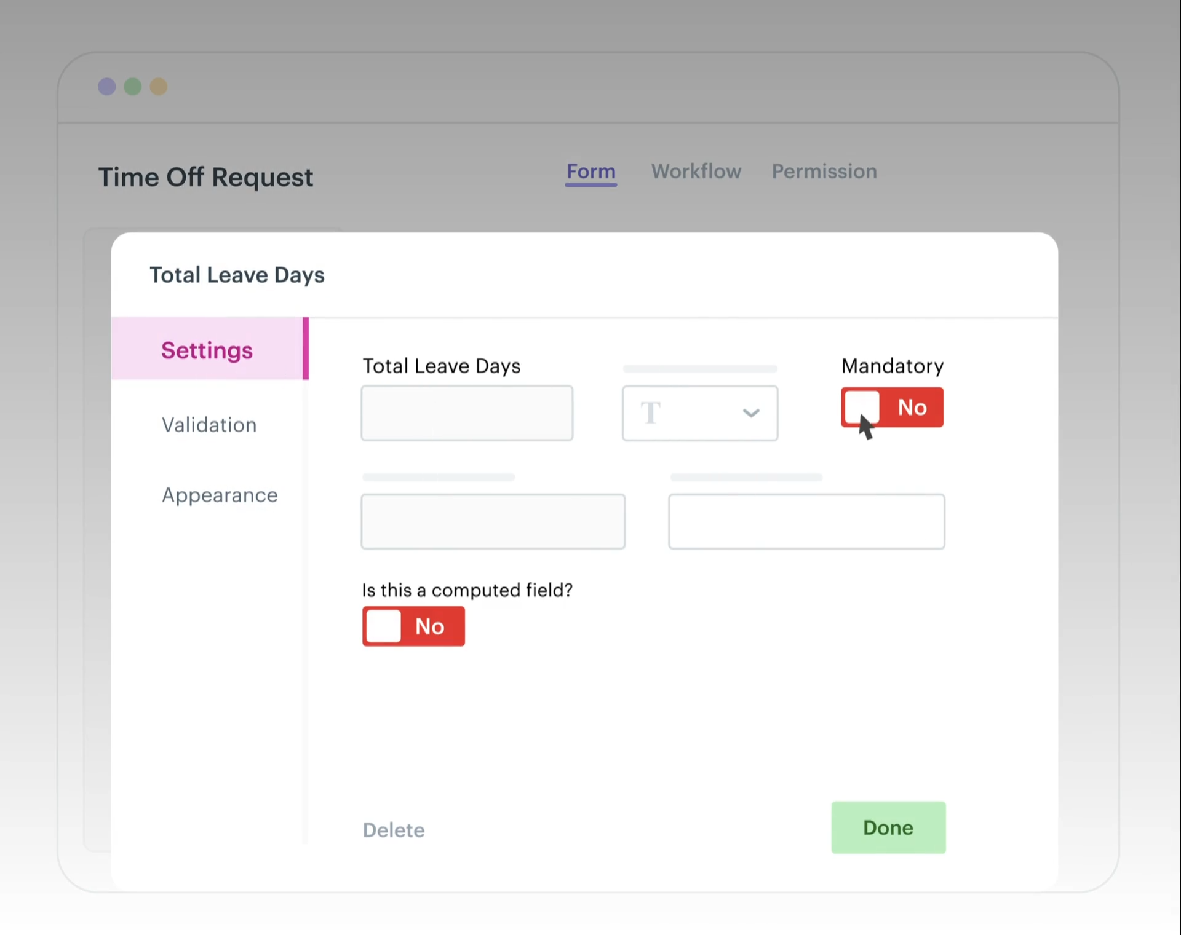This screenshot has width=1181, height=935.
Task: Click the yellow window control dot
Action: 159,87
